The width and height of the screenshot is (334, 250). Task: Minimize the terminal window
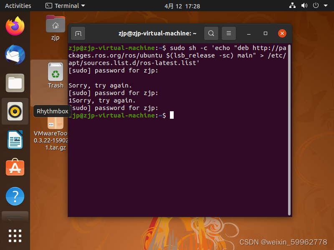click(x=248, y=34)
